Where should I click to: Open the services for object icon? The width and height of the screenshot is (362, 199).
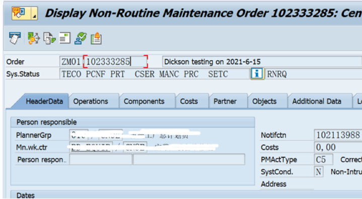tap(21, 13)
